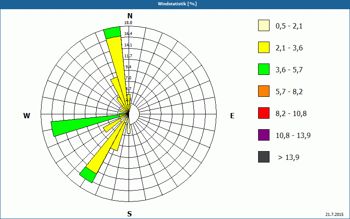The height and width of the screenshot is (219, 350).
Task: Click the legend label '5,7 - 8,2'
Action: point(289,92)
